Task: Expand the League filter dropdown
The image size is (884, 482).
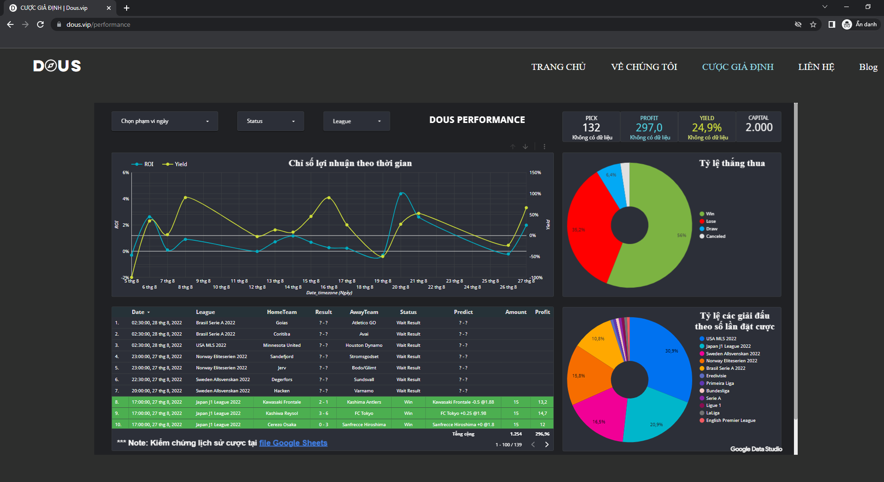Action: click(x=356, y=121)
